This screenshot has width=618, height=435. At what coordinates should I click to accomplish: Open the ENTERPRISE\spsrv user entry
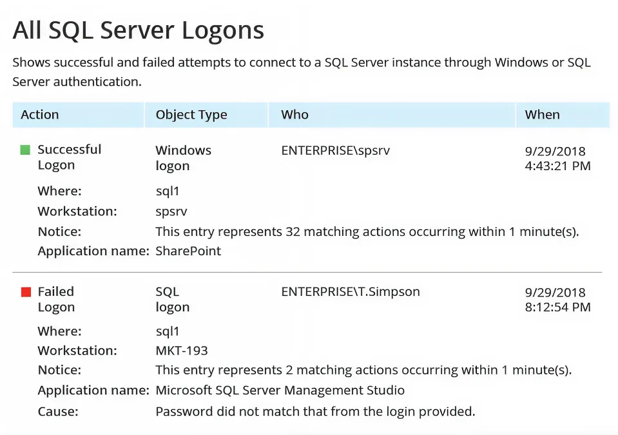coord(335,151)
